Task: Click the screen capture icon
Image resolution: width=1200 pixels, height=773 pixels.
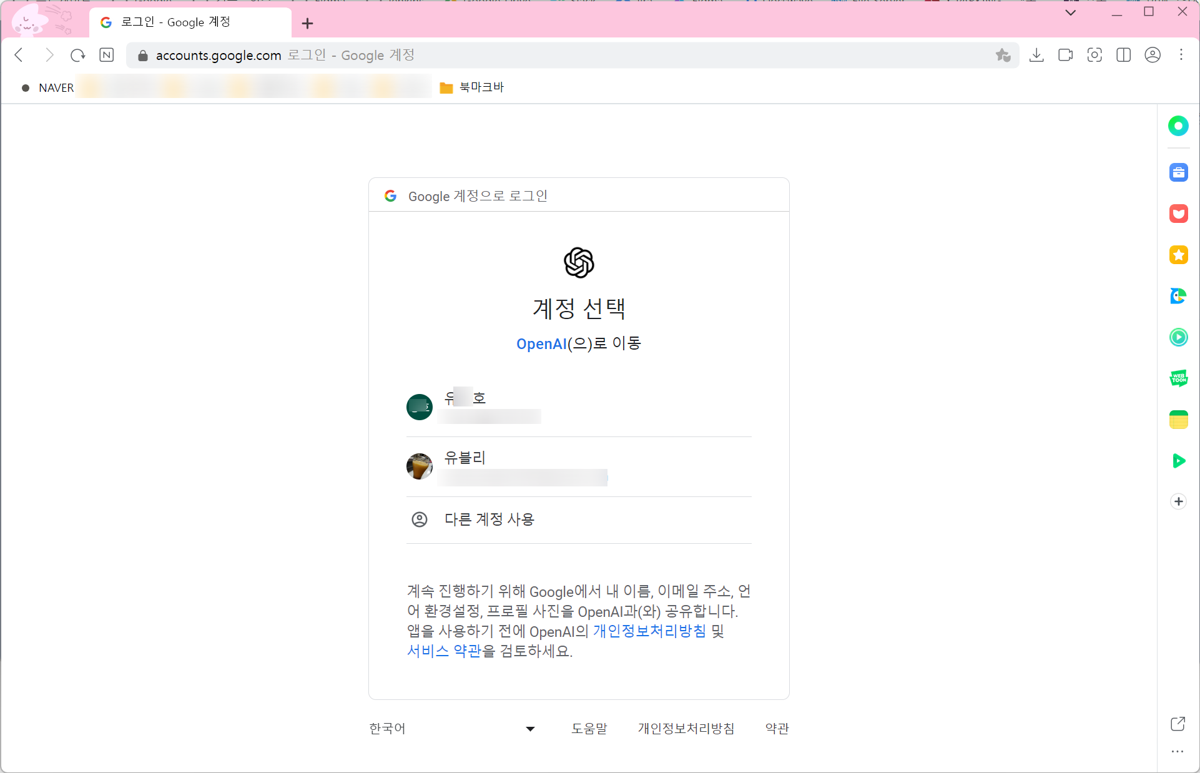Action: (1094, 55)
